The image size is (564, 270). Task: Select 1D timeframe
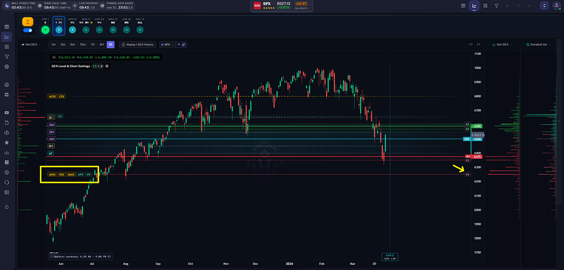click(x=111, y=45)
